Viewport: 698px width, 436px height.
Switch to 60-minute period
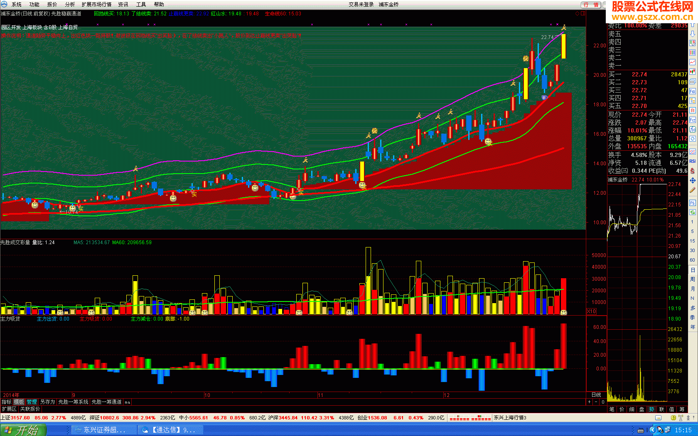point(693,260)
